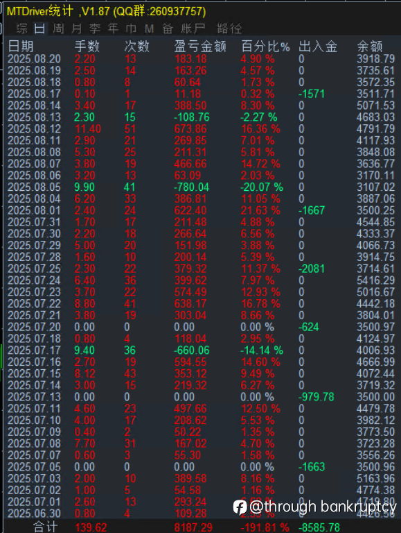
Task: Click profit value 497.66
Action: [x=190, y=409]
